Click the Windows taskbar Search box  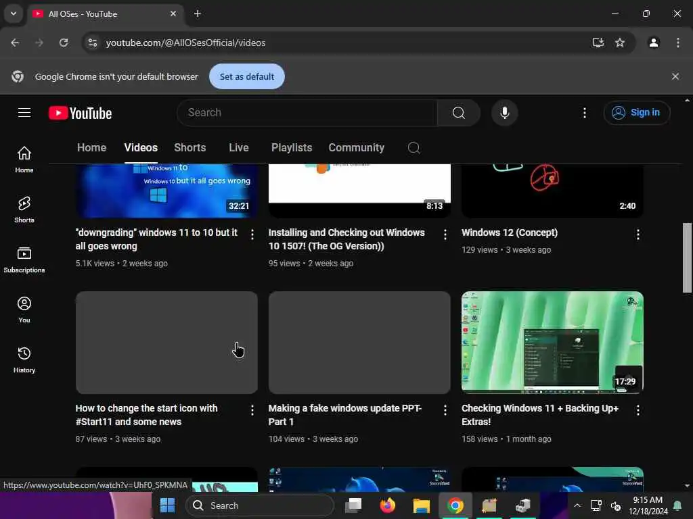tap(260, 505)
